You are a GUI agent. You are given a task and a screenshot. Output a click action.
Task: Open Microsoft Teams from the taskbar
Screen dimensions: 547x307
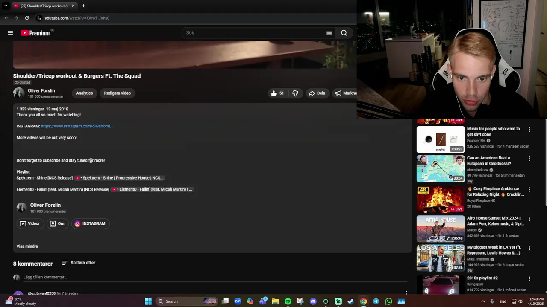pyautogui.click(x=263, y=301)
